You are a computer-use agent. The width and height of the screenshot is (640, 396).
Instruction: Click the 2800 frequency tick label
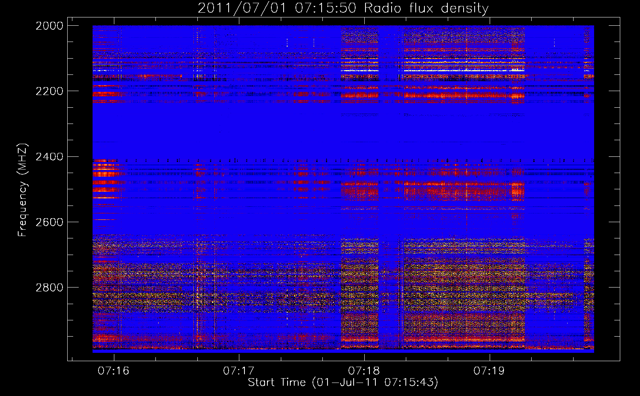(49, 287)
